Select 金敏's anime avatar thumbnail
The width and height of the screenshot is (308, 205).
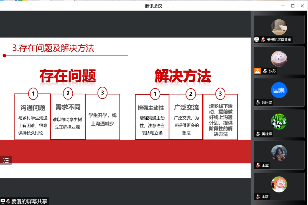click(x=279, y=184)
